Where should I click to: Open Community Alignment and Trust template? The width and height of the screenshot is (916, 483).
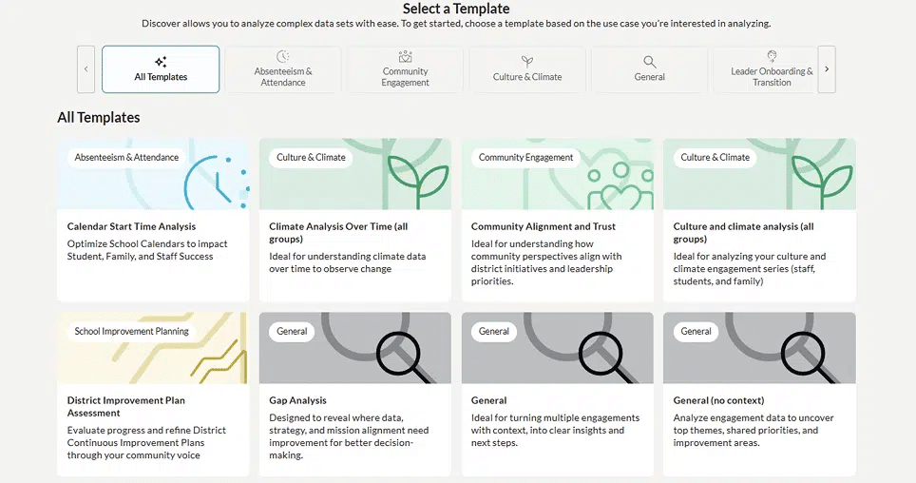tap(544, 226)
